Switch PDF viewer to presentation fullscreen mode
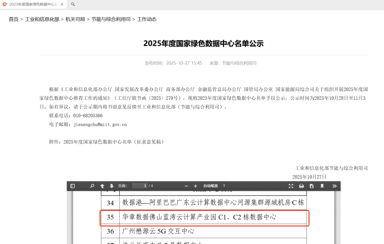 pos(291,186)
